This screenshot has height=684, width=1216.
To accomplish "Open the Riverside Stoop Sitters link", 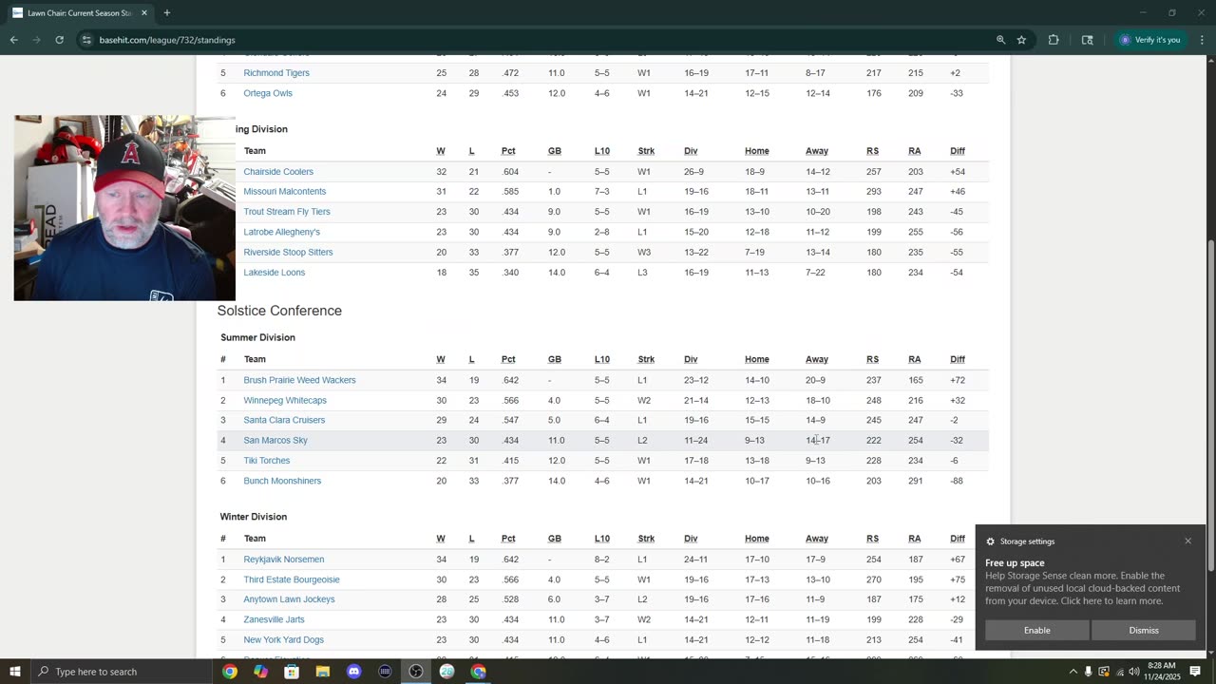I will (288, 252).
